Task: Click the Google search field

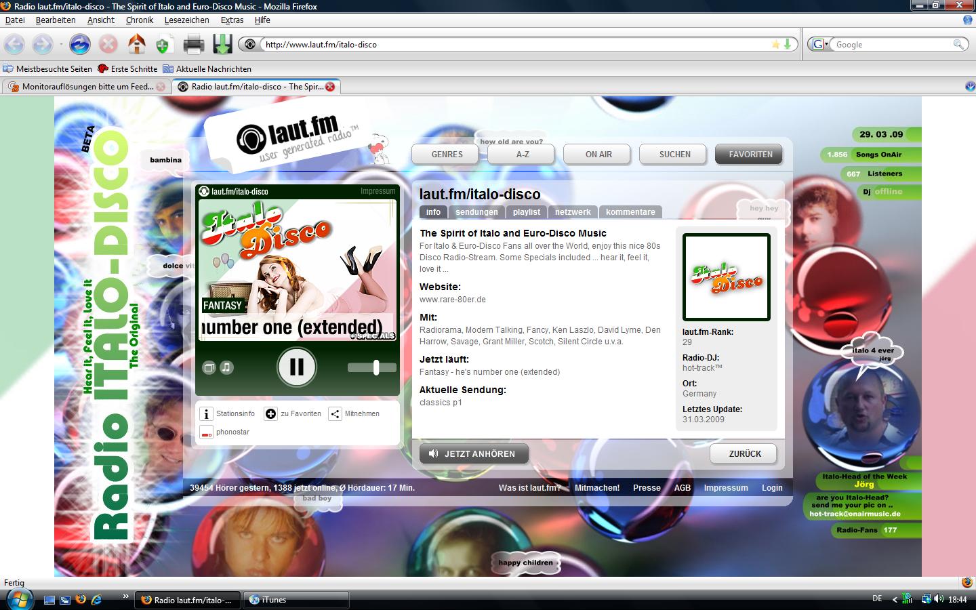Action: point(892,45)
